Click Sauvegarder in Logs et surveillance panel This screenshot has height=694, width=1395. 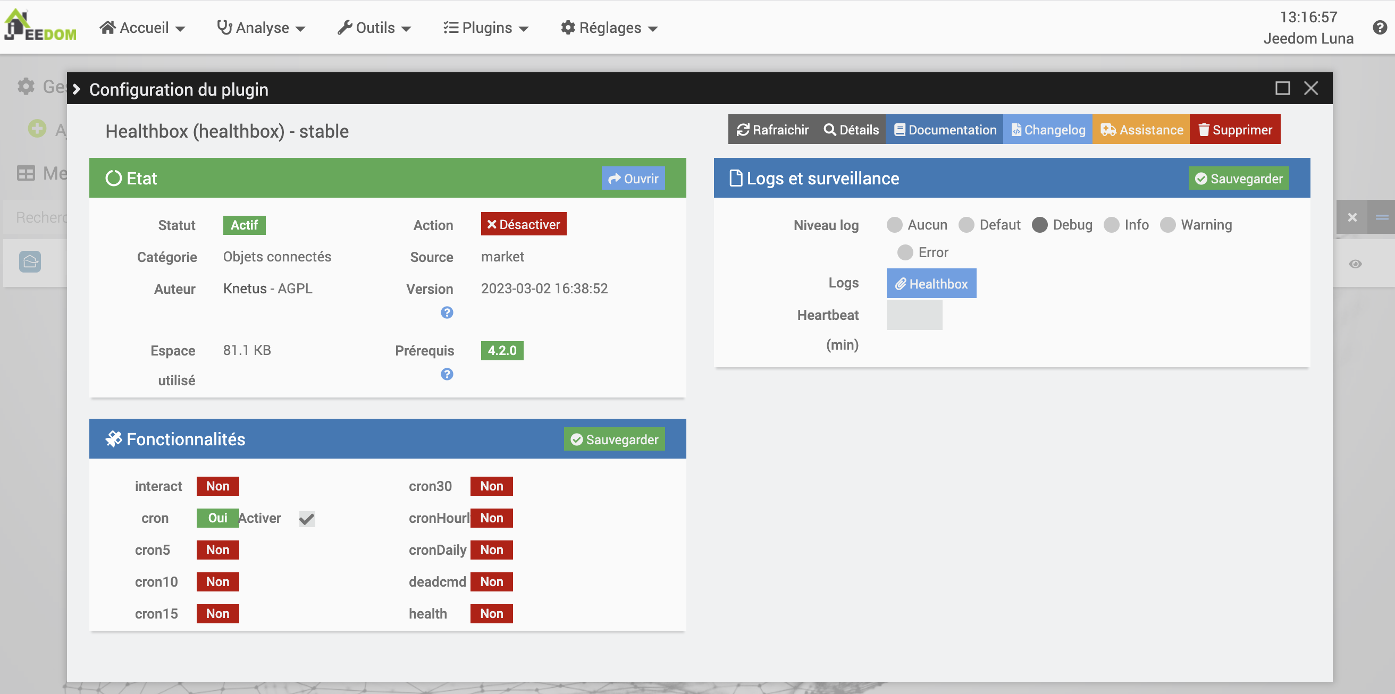(1238, 179)
